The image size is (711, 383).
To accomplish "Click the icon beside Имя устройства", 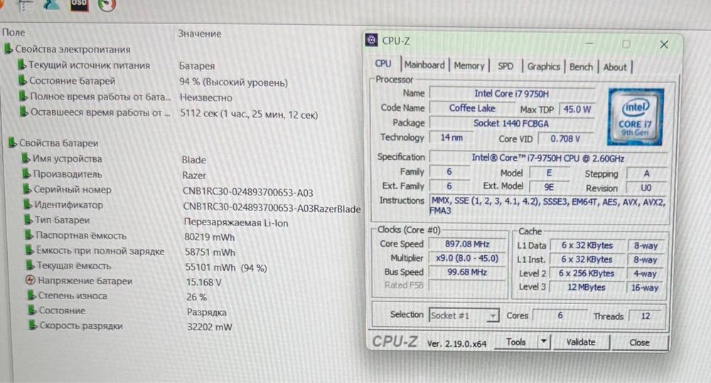I will coord(26,158).
